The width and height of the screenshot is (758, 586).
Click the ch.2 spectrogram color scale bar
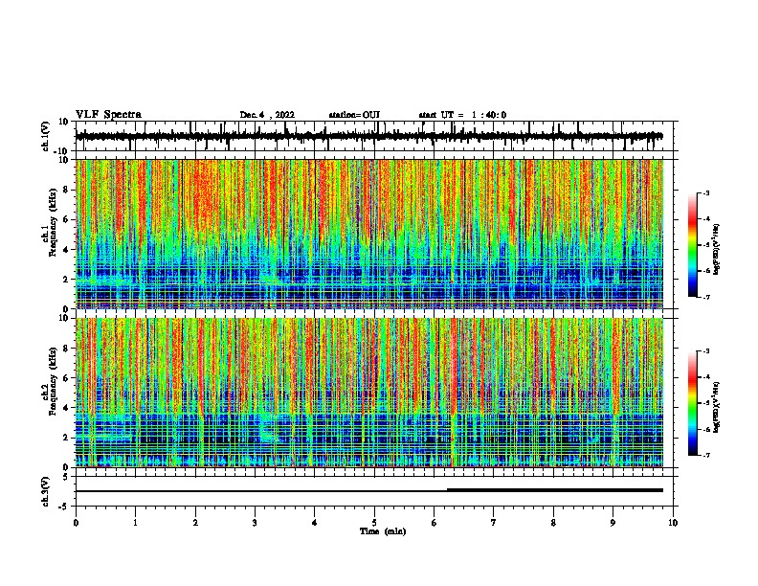[x=693, y=403]
